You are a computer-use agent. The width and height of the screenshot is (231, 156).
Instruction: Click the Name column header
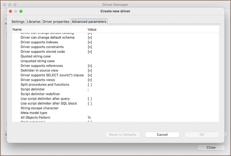17,29
